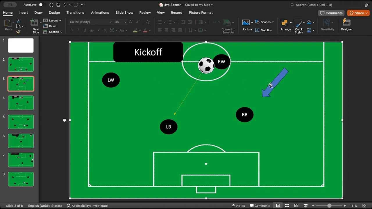Insert a Text Box
The image size is (372, 209).
264,30
